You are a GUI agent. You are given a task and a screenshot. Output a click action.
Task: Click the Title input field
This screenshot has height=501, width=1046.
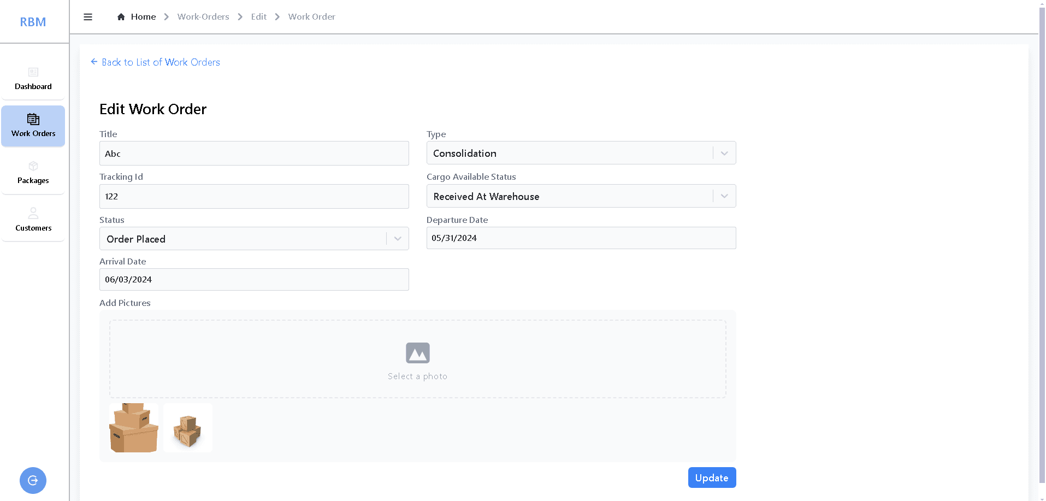254,154
